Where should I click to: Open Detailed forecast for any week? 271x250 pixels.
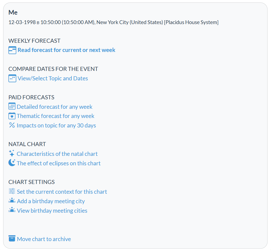point(55,107)
